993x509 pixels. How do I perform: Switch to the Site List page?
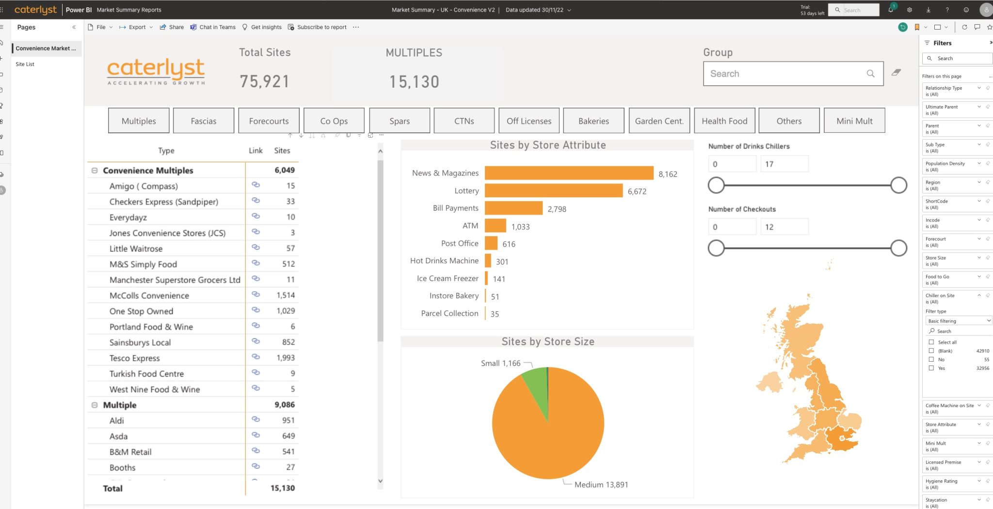(25, 64)
